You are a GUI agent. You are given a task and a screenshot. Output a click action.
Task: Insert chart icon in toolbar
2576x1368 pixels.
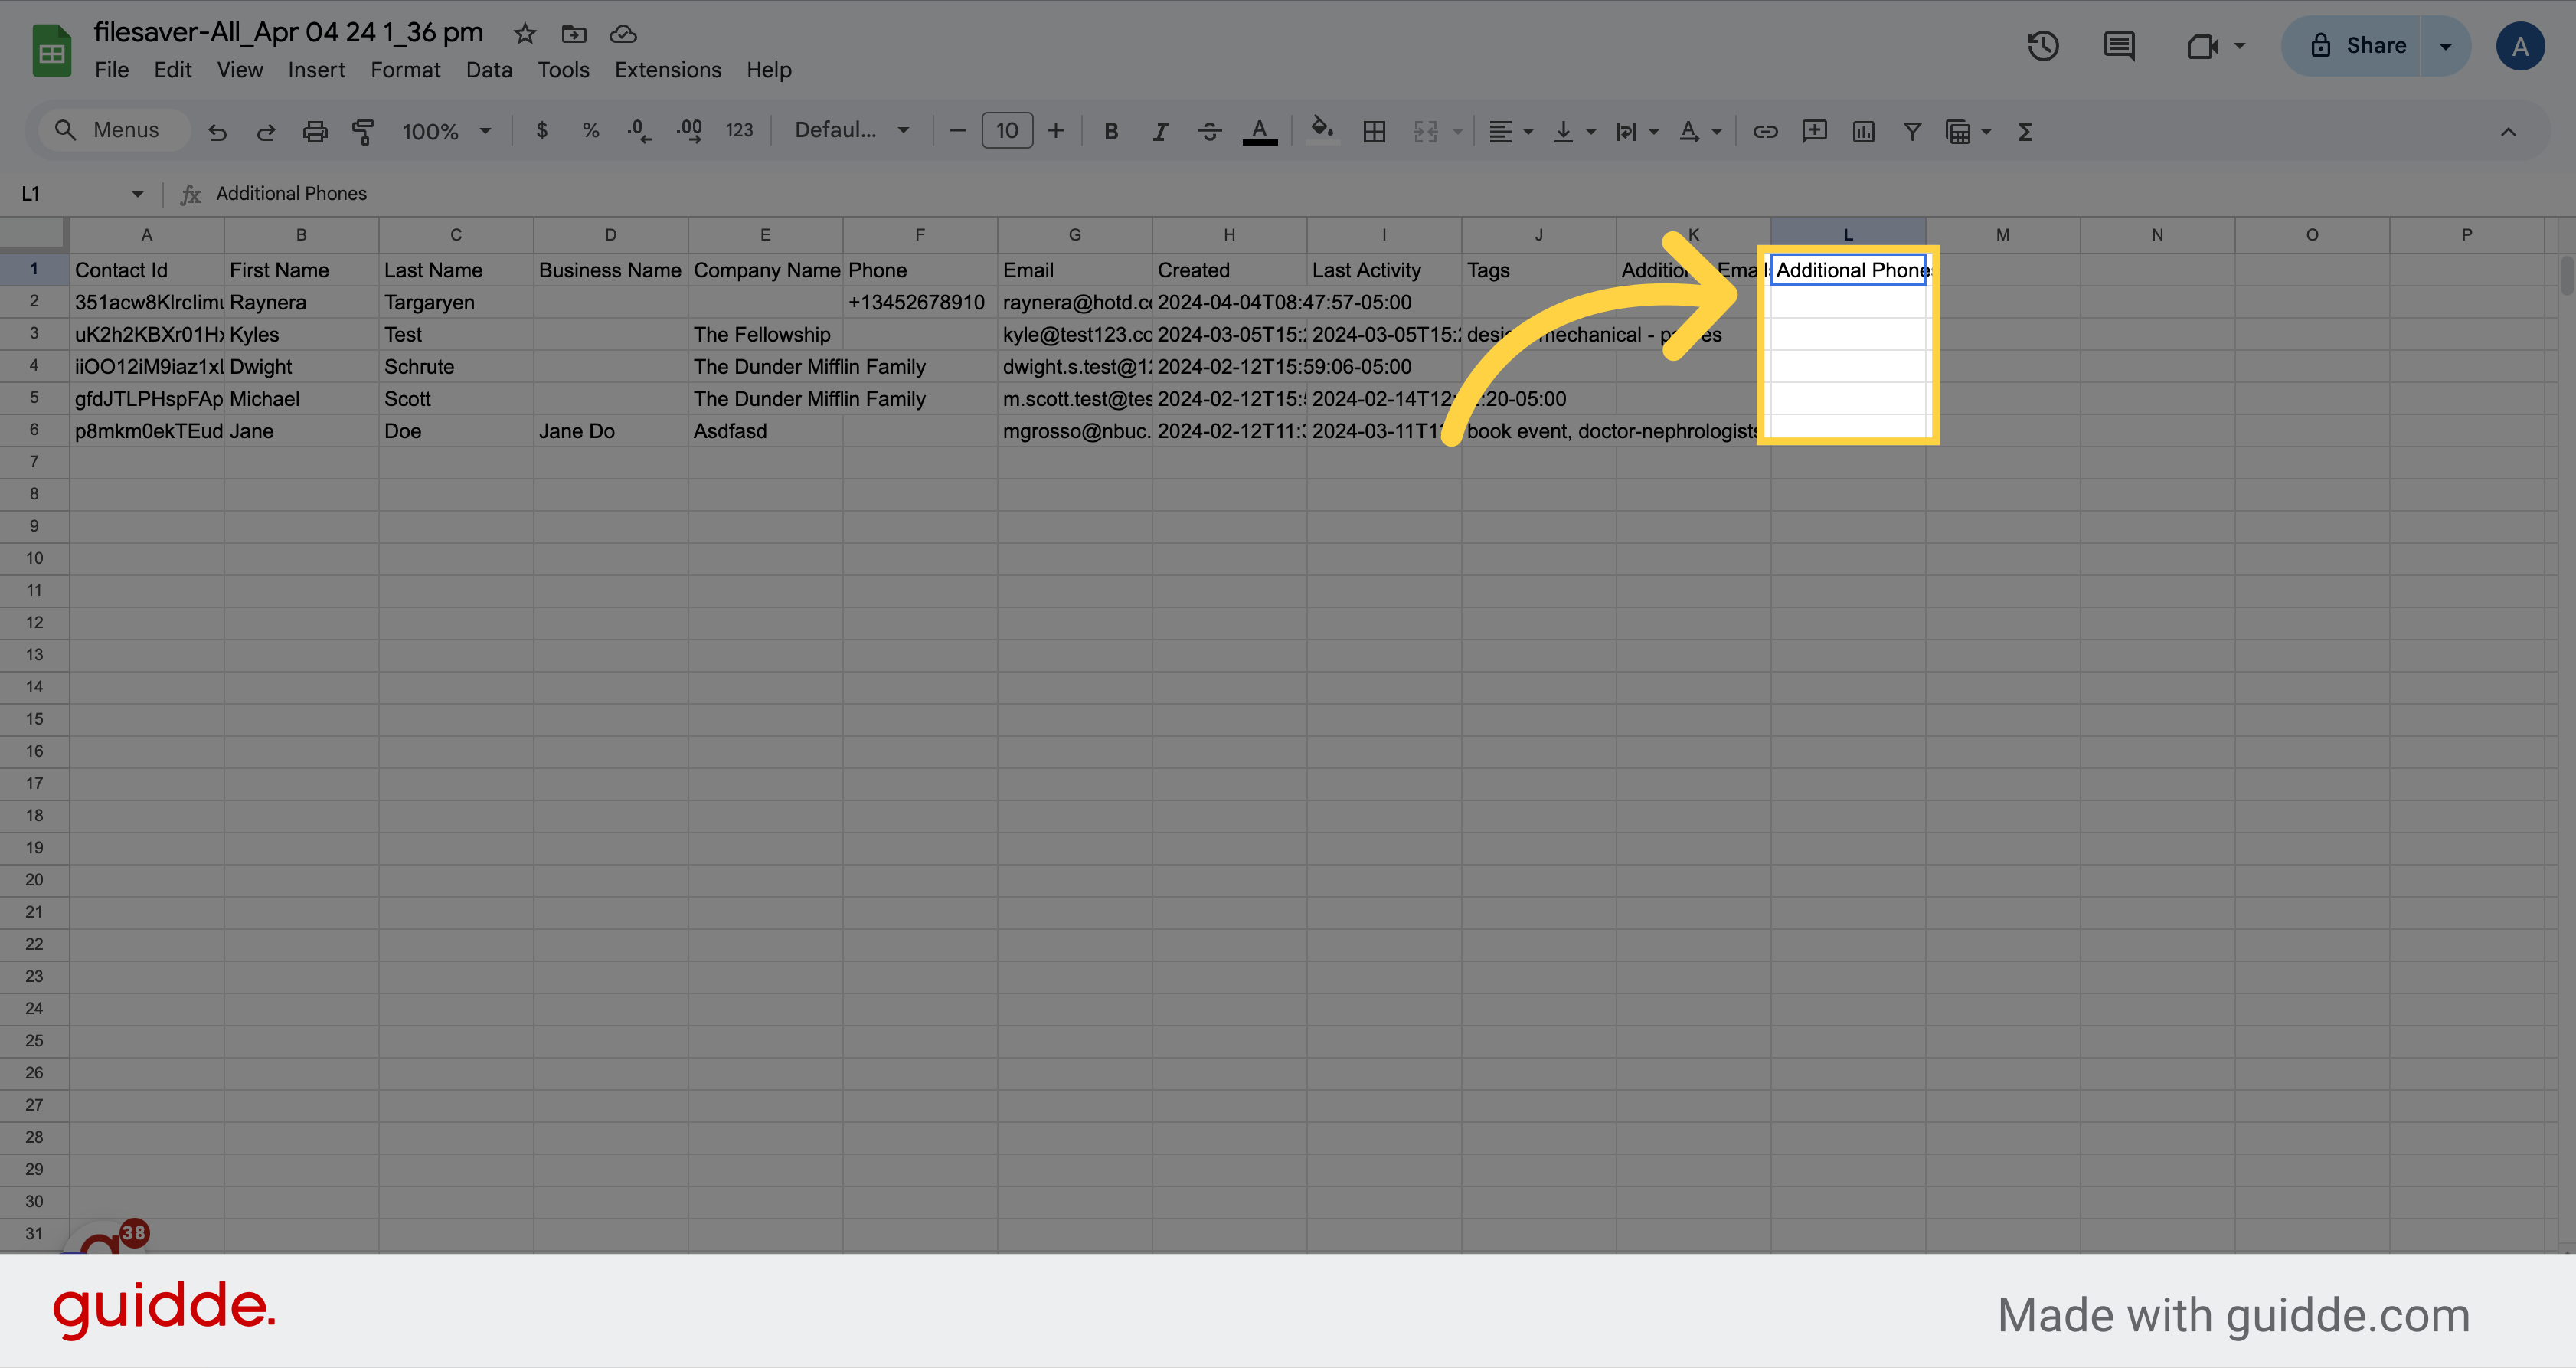click(1863, 131)
